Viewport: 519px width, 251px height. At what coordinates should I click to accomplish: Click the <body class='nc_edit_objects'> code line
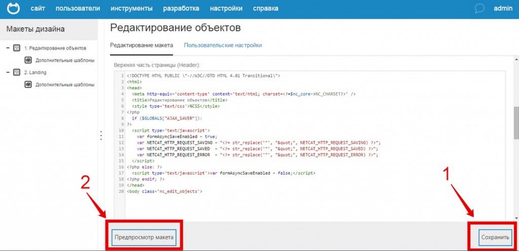[164, 191]
